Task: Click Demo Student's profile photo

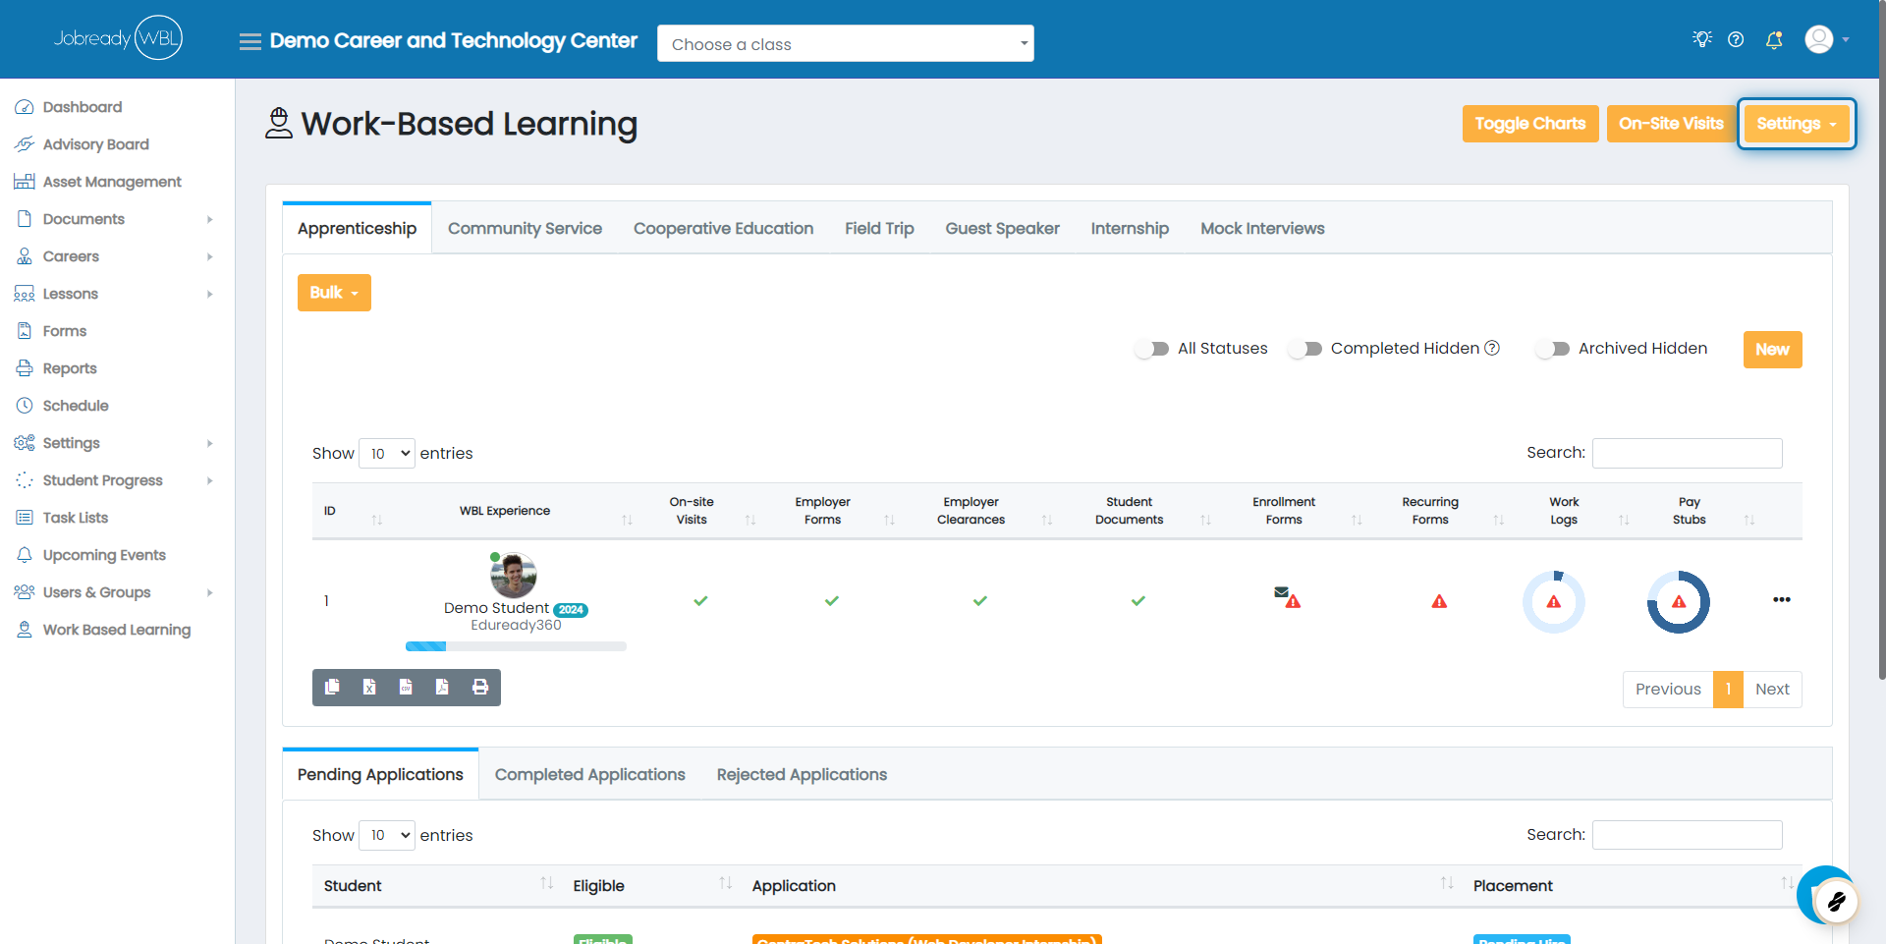Action: coord(513,575)
